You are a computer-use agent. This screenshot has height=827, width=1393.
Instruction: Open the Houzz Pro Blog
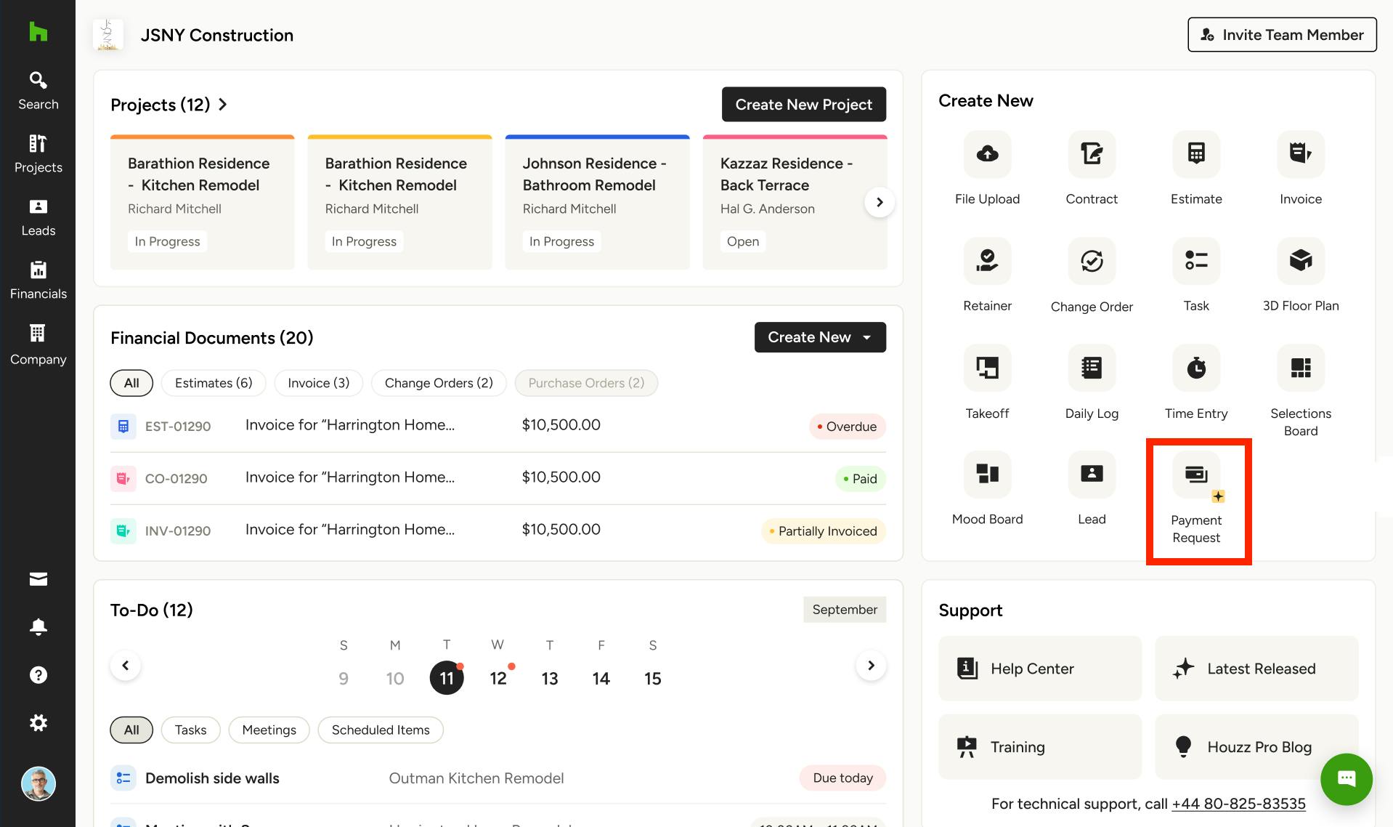pyautogui.click(x=1256, y=746)
